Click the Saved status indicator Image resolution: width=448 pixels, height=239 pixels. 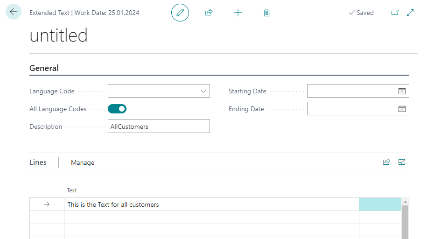click(361, 13)
